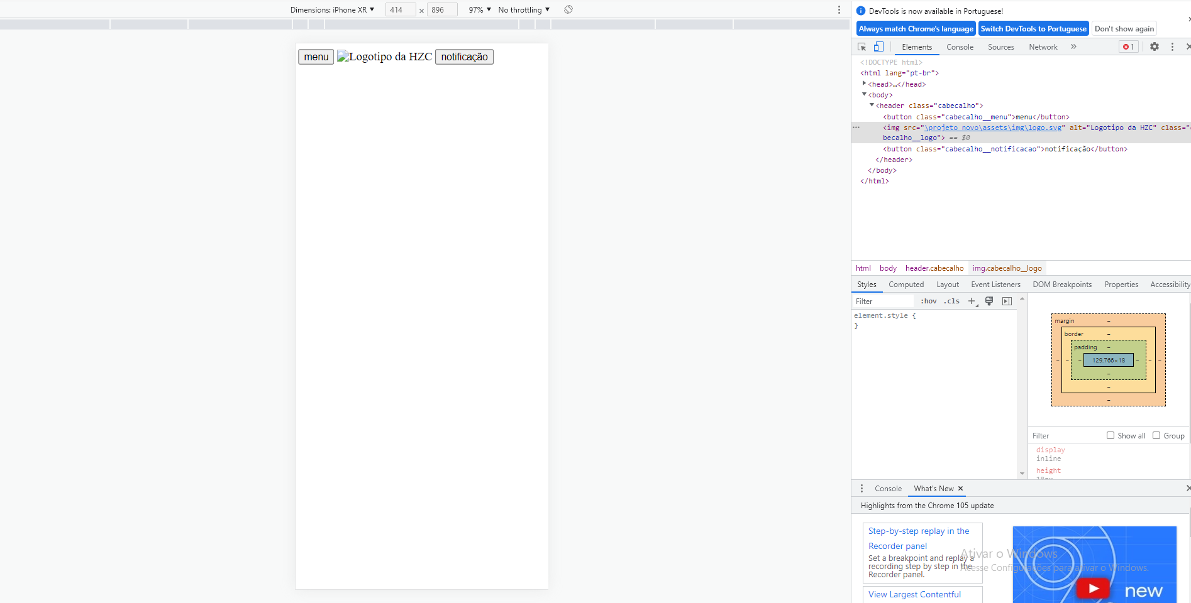Open the Properties tab
The height and width of the screenshot is (603, 1191).
(x=1121, y=285)
